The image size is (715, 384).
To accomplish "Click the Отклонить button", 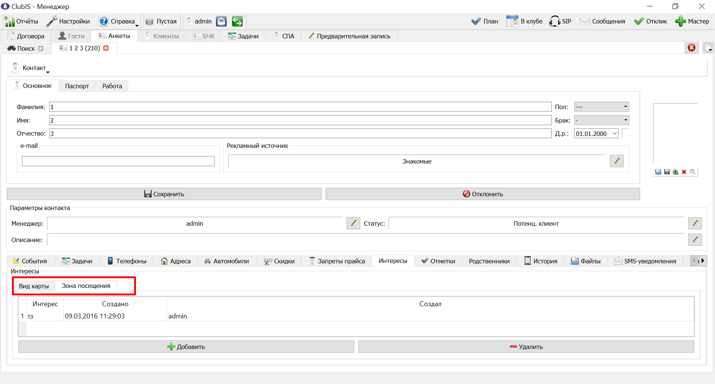I will [x=483, y=194].
